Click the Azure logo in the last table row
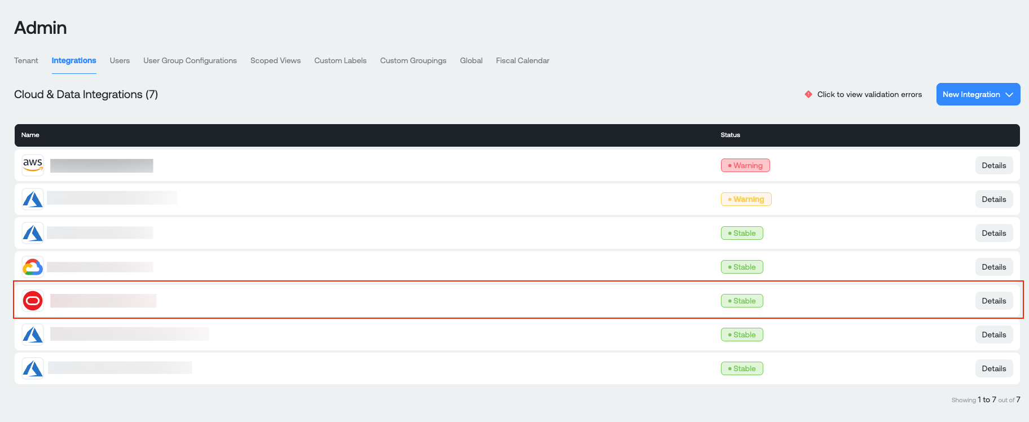 tap(33, 368)
